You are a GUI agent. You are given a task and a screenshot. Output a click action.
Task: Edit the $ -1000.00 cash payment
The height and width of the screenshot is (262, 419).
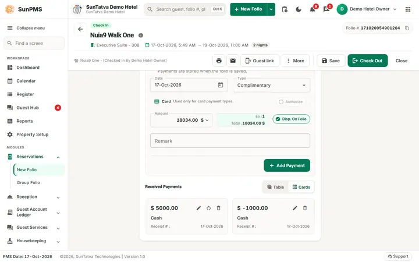pos(294,208)
